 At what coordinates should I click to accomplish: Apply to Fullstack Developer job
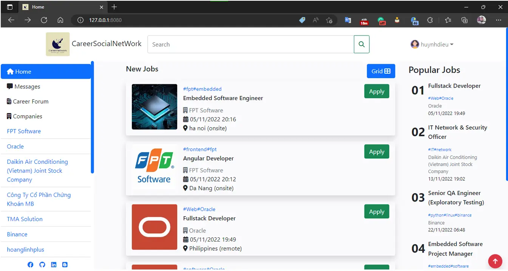(x=377, y=212)
